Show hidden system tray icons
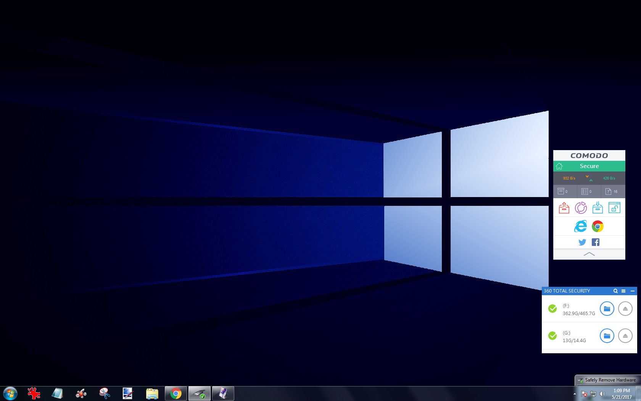 575,394
